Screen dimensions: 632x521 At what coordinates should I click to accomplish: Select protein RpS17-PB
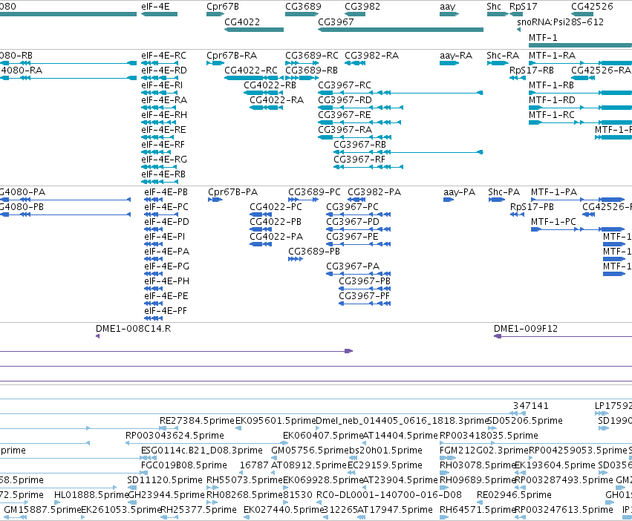pos(532,207)
